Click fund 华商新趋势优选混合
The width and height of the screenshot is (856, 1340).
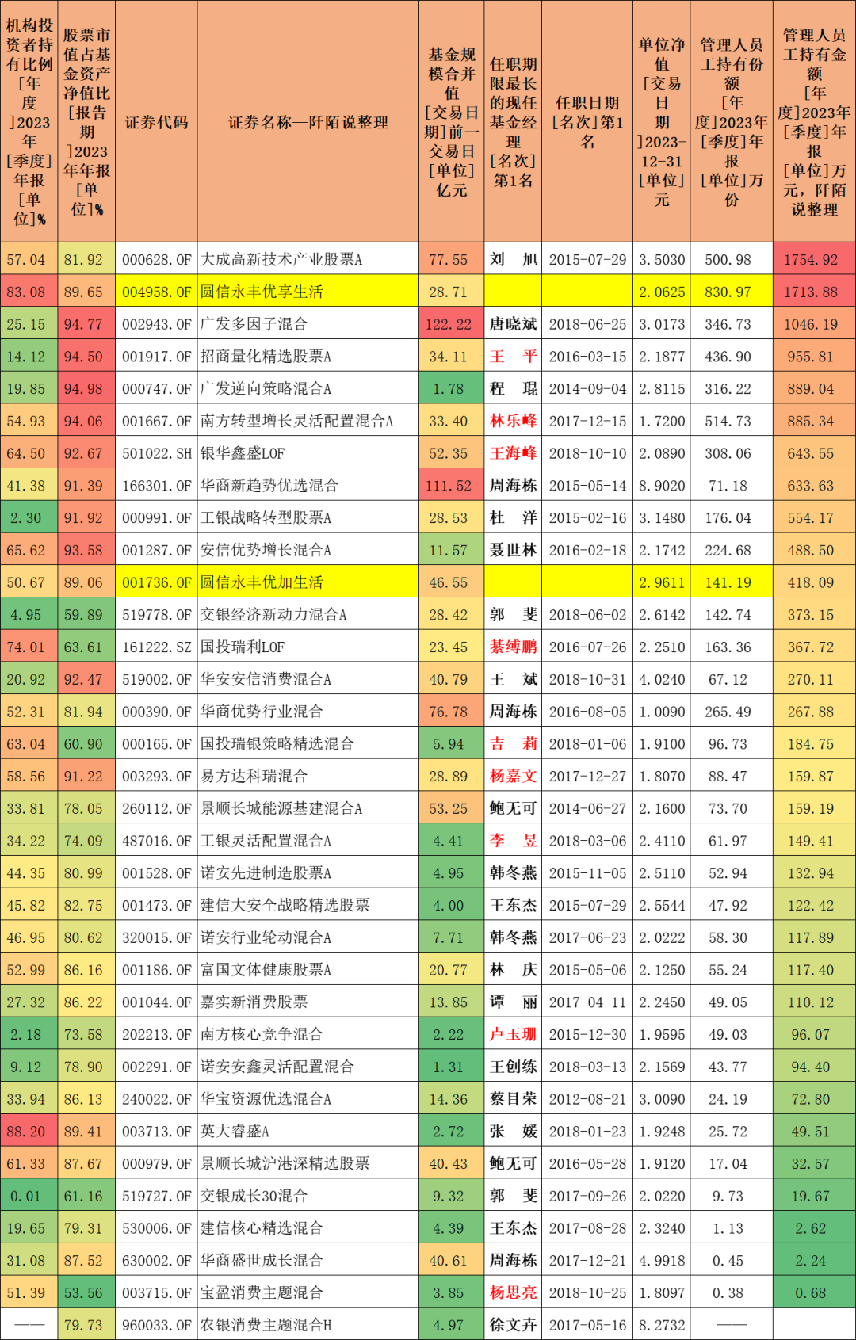click(269, 486)
